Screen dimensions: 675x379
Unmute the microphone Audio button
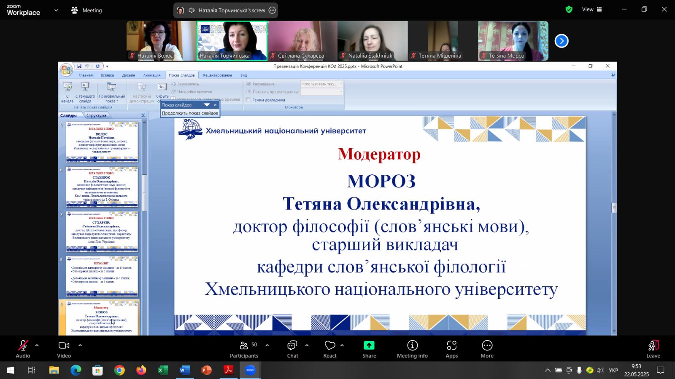point(23,346)
